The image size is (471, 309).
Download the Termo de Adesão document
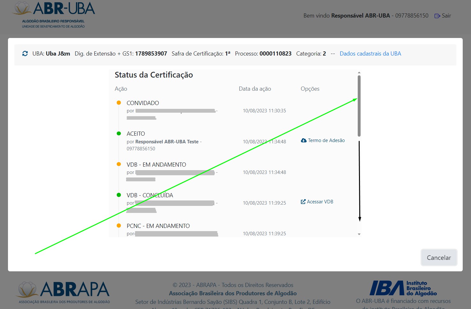(326, 140)
